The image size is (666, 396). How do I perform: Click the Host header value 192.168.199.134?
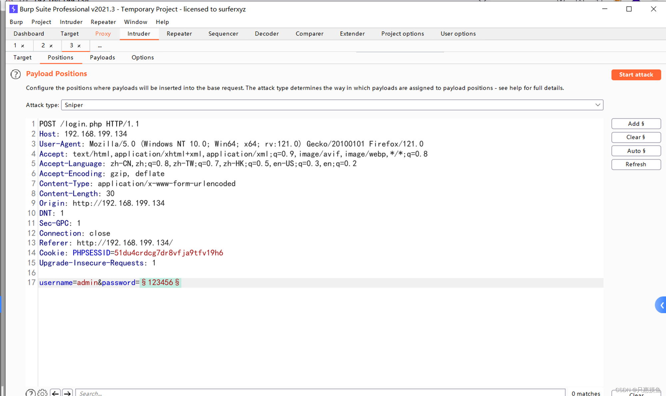coord(96,134)
